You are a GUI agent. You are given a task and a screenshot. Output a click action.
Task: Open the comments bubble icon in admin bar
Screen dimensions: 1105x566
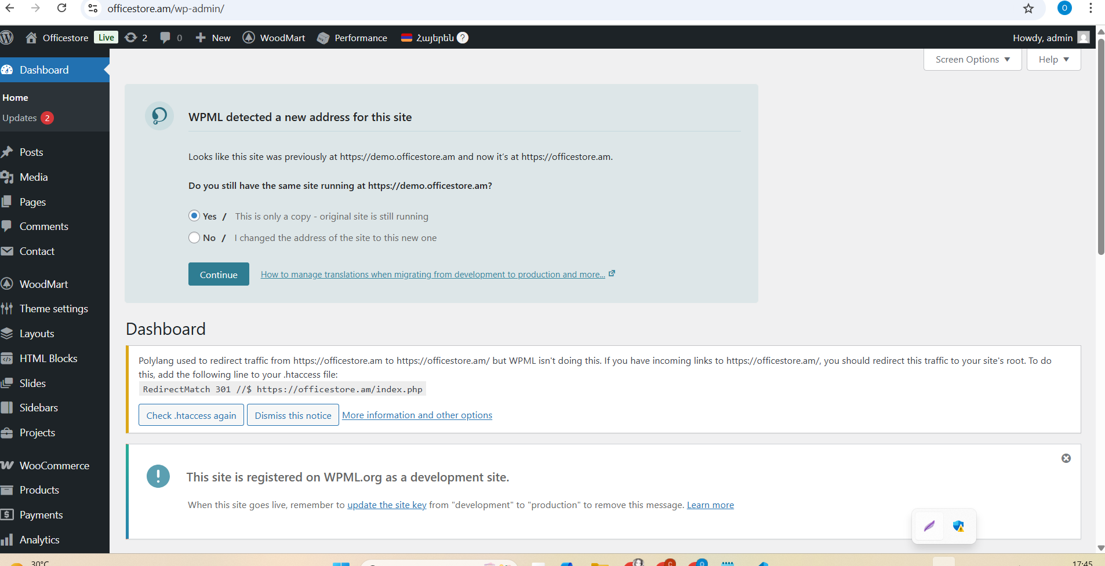[x=165, y=38]
